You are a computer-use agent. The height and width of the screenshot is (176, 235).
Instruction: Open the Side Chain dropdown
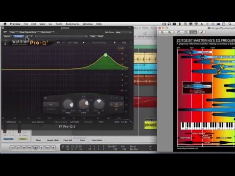(x=123, y=32)
